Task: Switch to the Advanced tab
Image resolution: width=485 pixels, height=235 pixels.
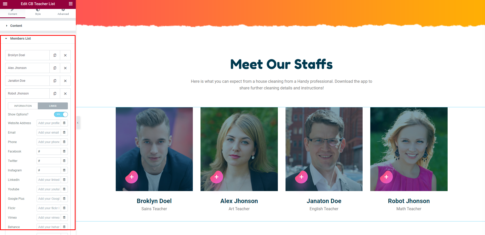Action: pos(63,12)
